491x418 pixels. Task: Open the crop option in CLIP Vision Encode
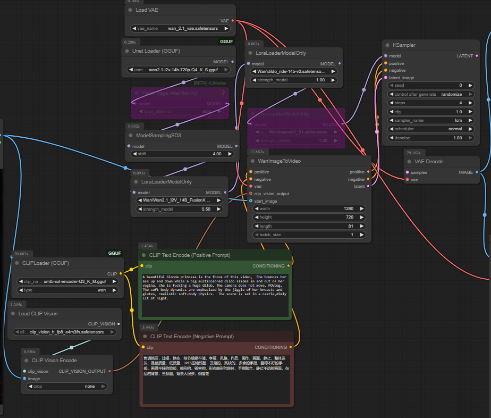66,387
